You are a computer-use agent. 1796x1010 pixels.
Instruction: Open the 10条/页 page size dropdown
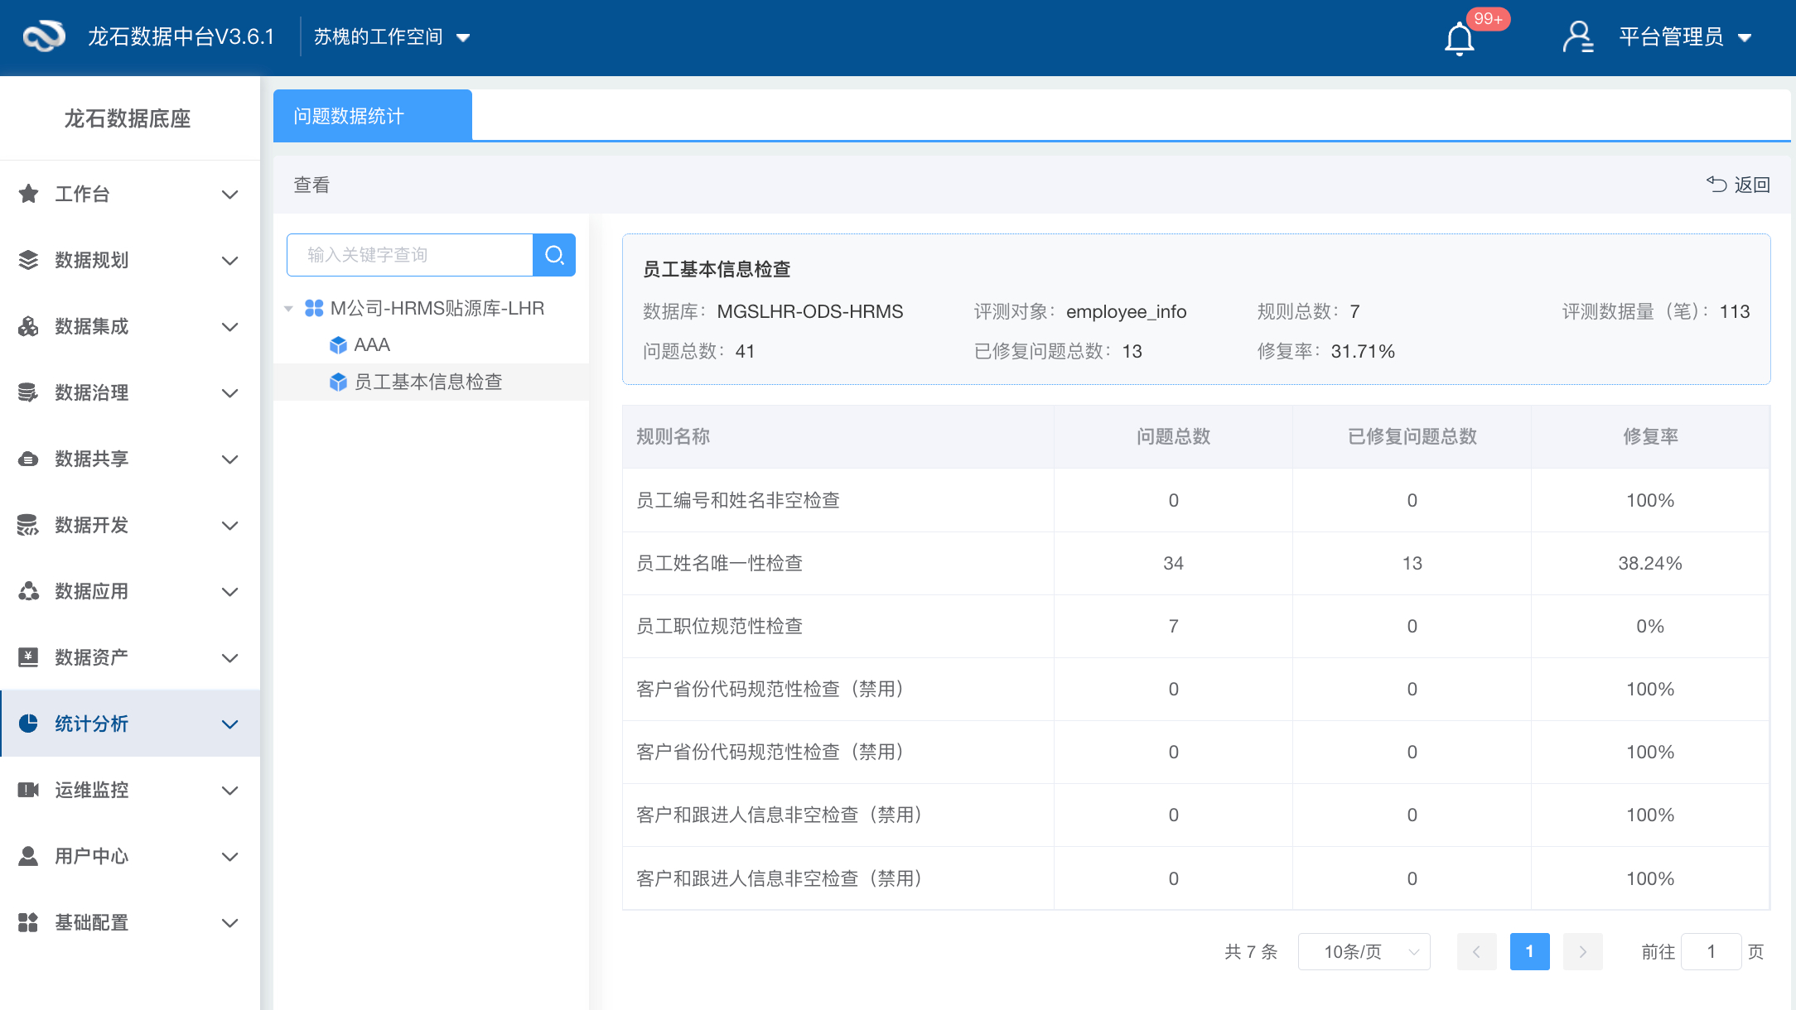pyautogui.click(x=1364, y=951)
